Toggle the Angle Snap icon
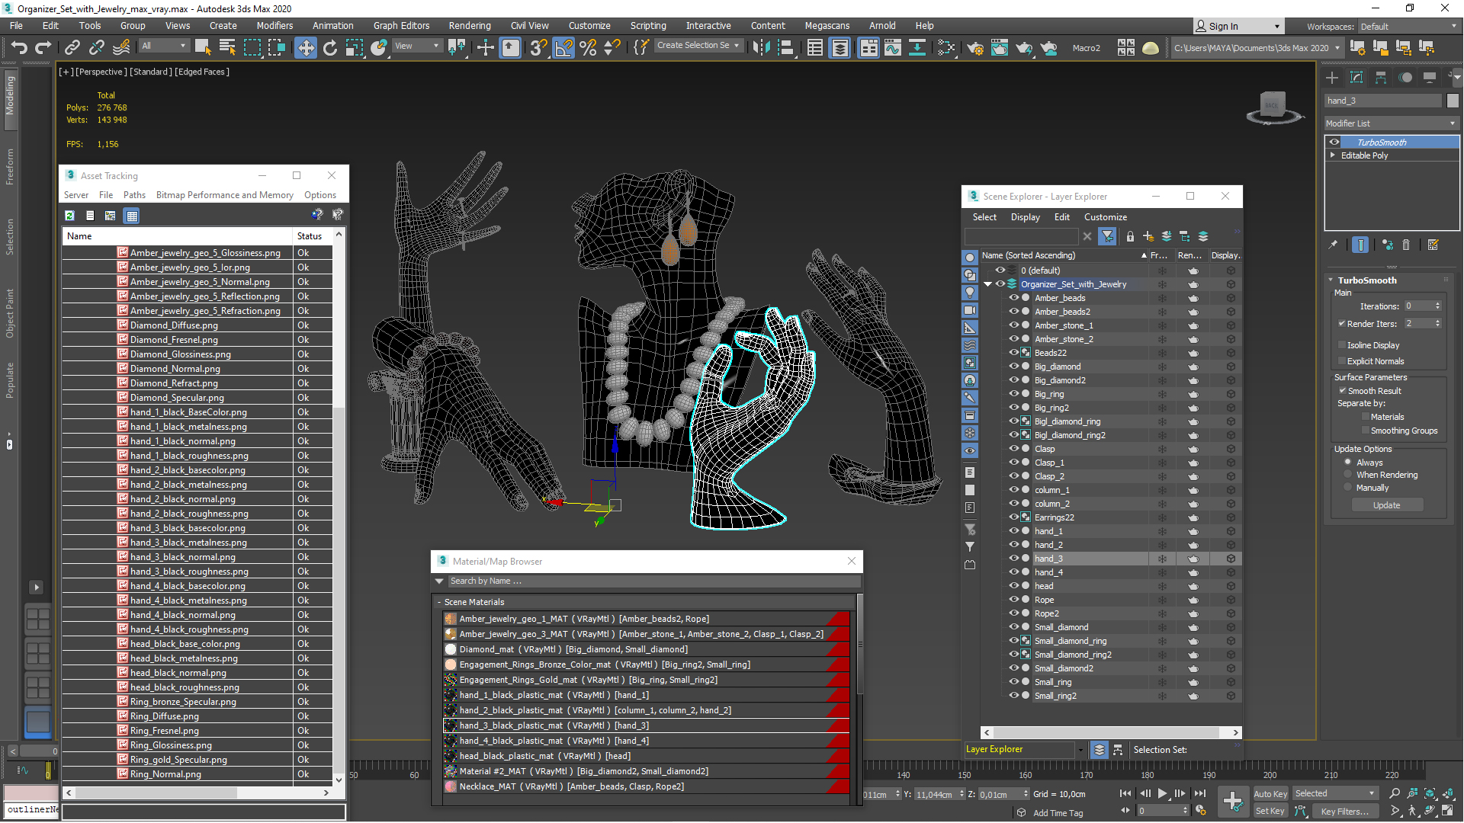Image resolution: width=1464 pixels, height=823 pixels. click(563, 48)
